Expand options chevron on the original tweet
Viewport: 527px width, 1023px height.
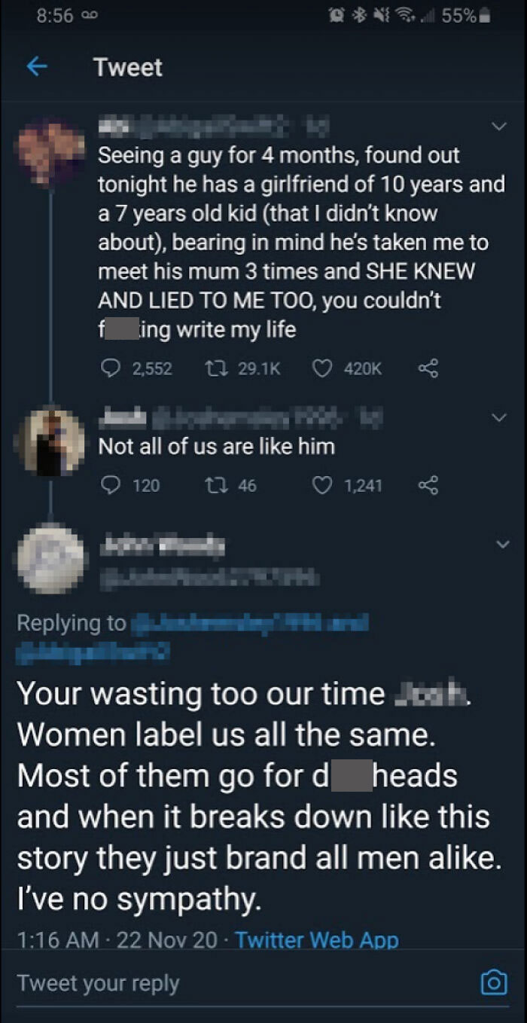498,128
